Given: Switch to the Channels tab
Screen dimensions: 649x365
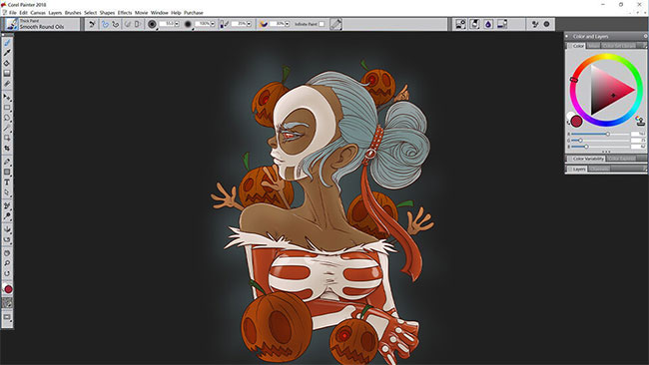Looking at the screenshot, I should 599,170.
